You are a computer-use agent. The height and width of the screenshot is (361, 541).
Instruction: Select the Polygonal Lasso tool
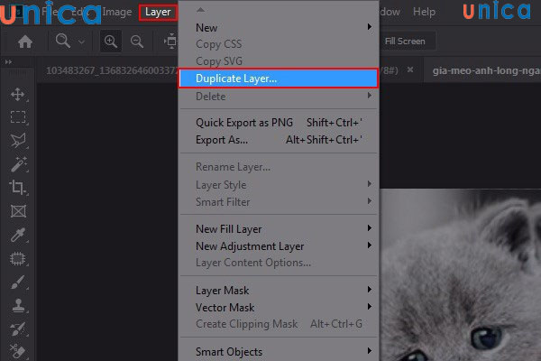(x=18, y=140)
